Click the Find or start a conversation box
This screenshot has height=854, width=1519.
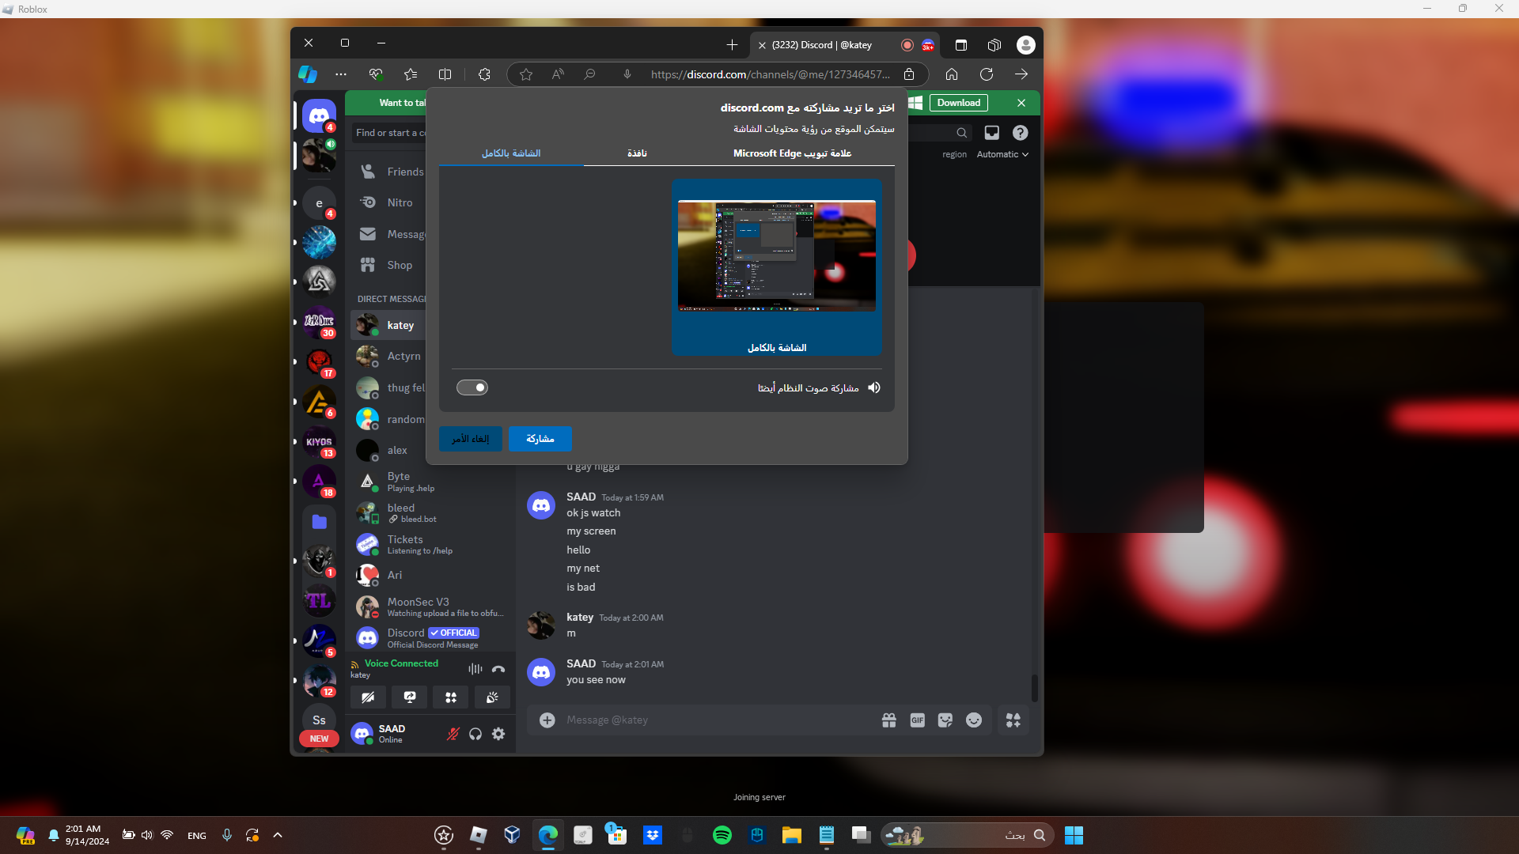[x=390, y=133]
